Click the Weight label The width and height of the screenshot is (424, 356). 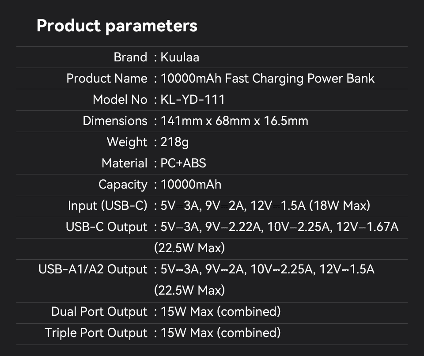click(127, 142)
